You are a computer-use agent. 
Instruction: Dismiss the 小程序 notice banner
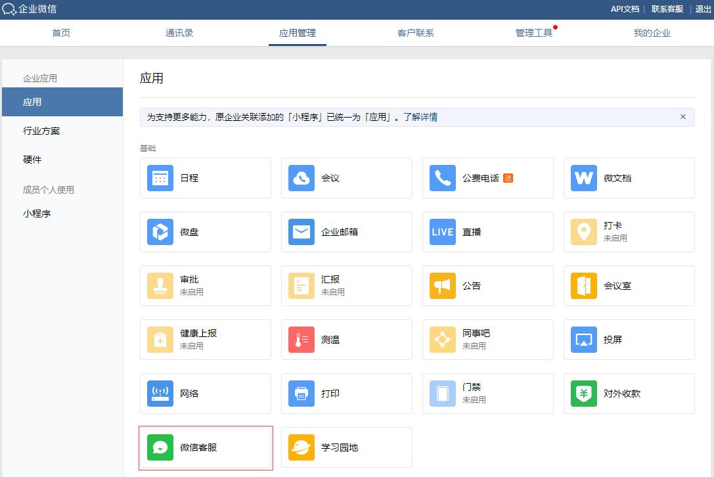click(683, 117)
